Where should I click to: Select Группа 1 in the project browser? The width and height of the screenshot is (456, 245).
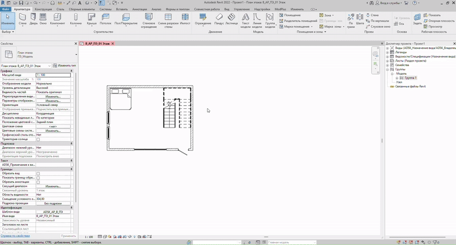[x=410, y=77]
